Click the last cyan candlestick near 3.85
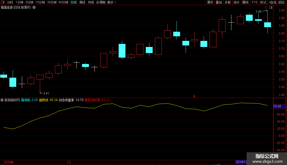Screen dimensions: 287x165 pyautogui.click(x=268, y=25)
